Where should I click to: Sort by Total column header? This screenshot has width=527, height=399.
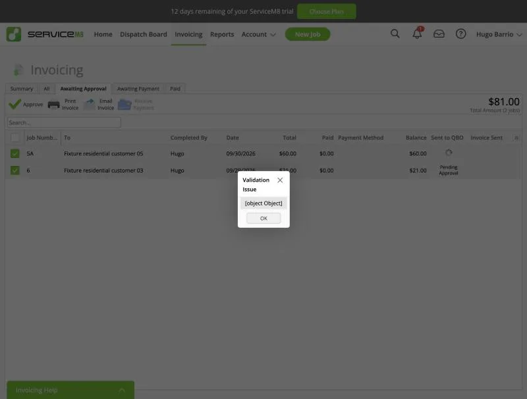289,138
